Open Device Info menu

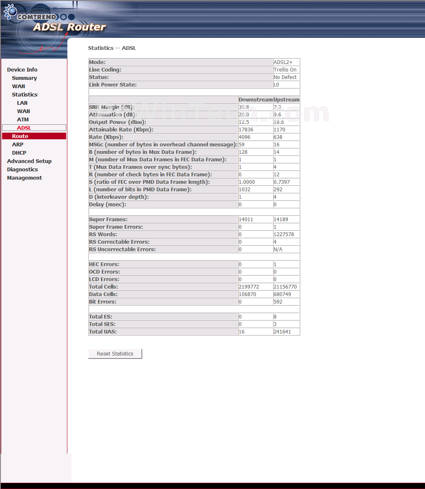tap(22, 69)
